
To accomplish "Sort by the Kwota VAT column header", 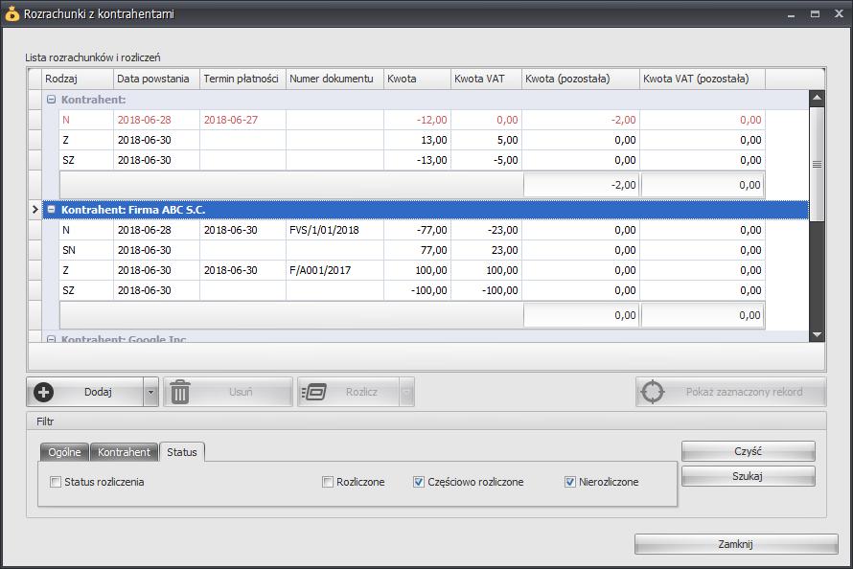I will click(x=486, y=79).
